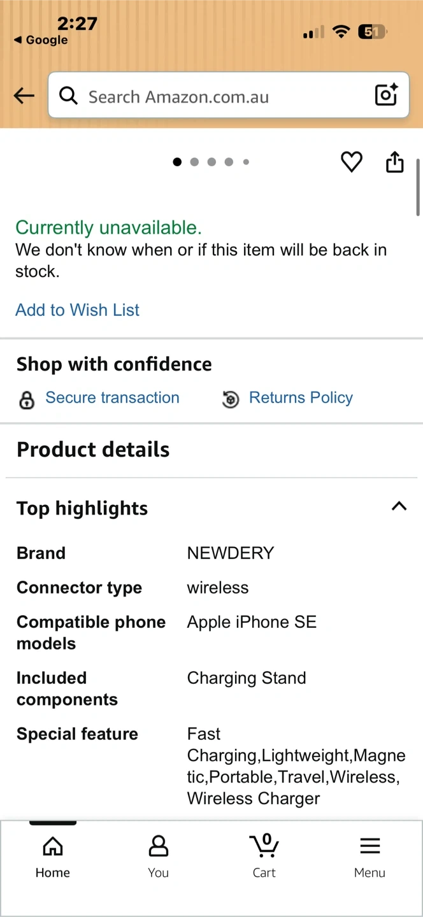Select the first image carousel dot
This screenshot has width=423, height=917.
177,162
